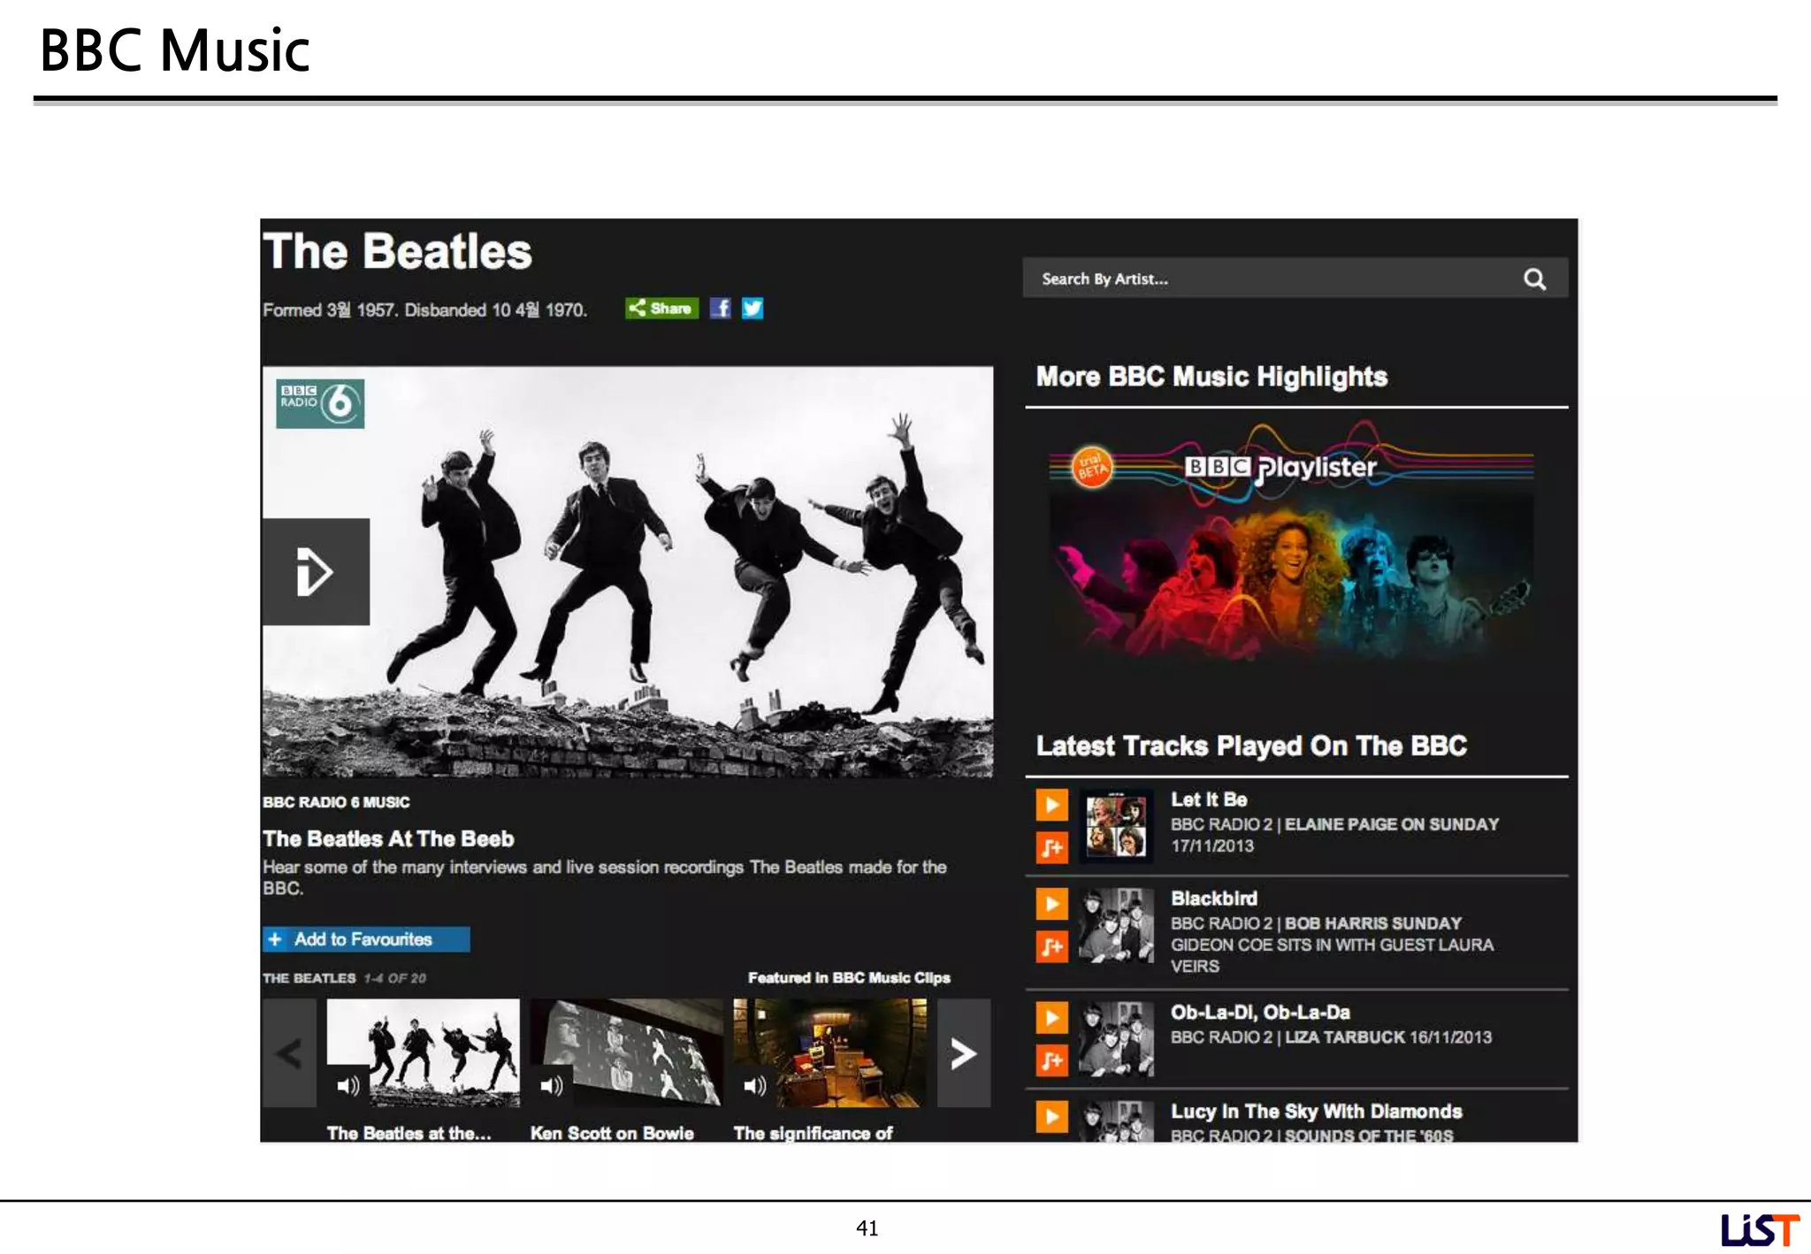Viewport: 1811px width, 1254px height.
Task: Open Ken Scott on Bowie clip thumbnail
Action: (626, 1052)
